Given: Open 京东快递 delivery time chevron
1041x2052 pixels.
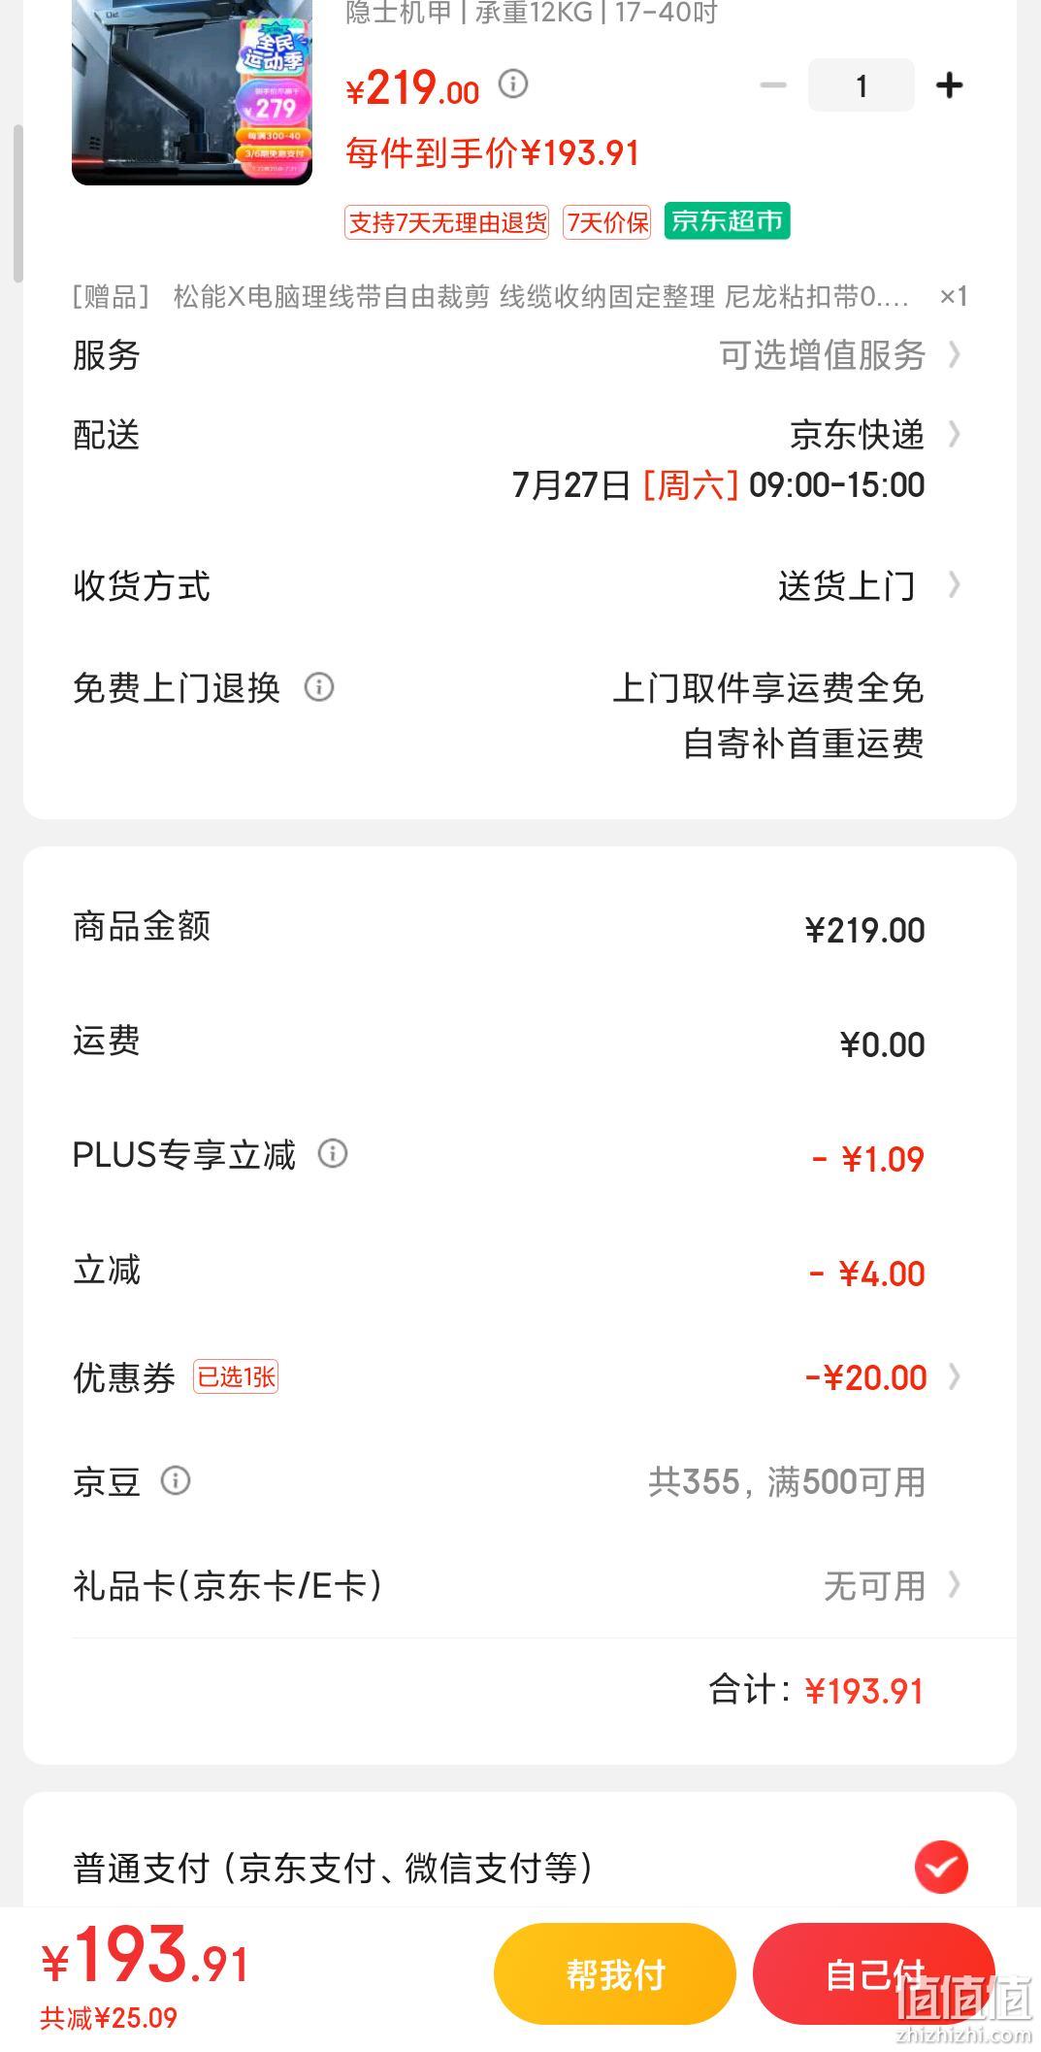Looking at the screenshot, I should (955, 434).
